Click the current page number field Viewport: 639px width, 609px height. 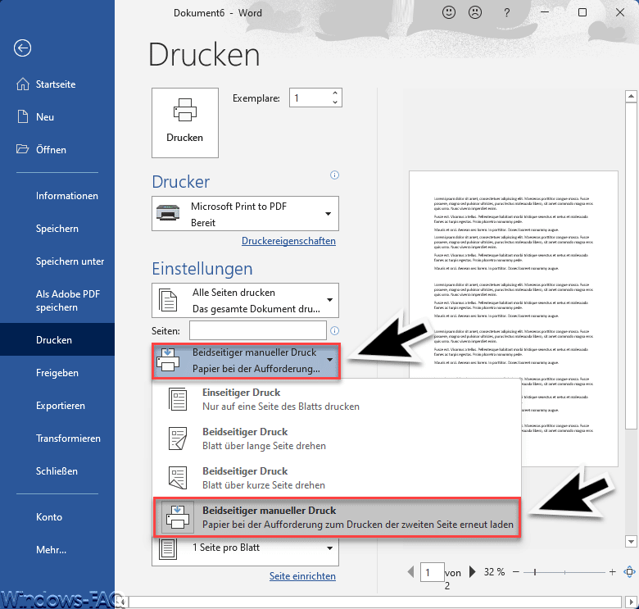tap(432, 572)
